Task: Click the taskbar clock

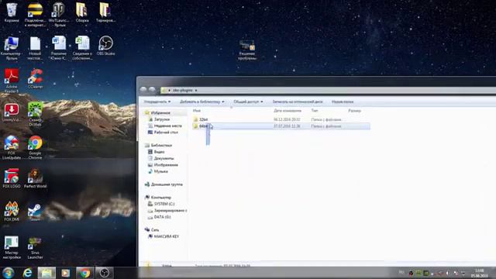Action: (479, 274)
